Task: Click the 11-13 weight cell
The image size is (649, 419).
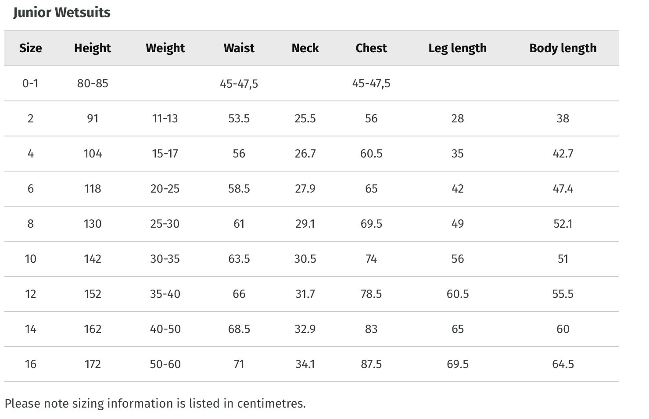Action: coord(165,118)
